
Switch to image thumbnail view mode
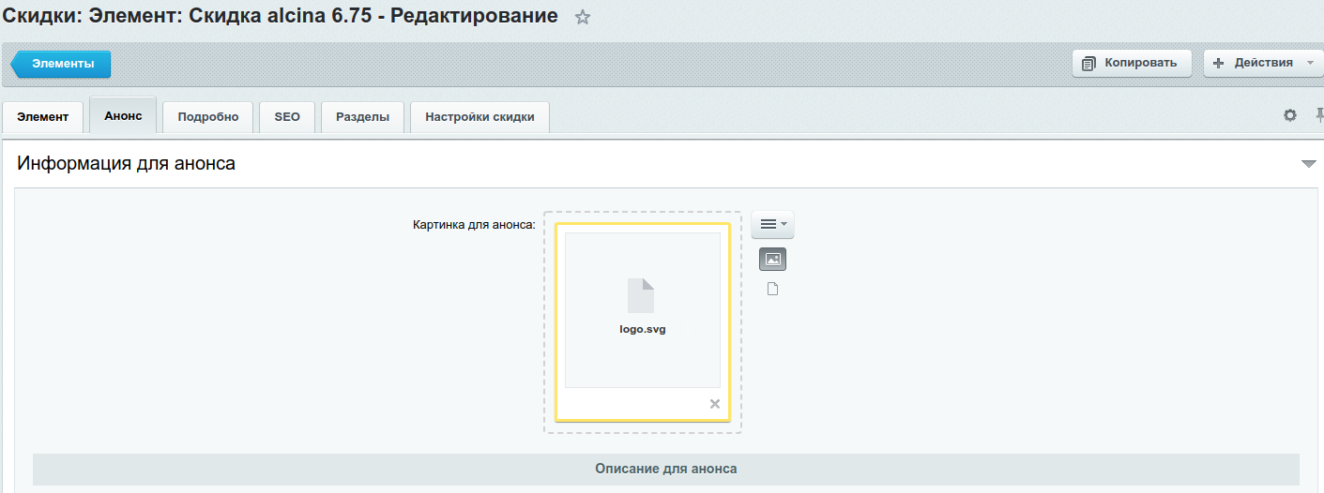coord(772,260)
